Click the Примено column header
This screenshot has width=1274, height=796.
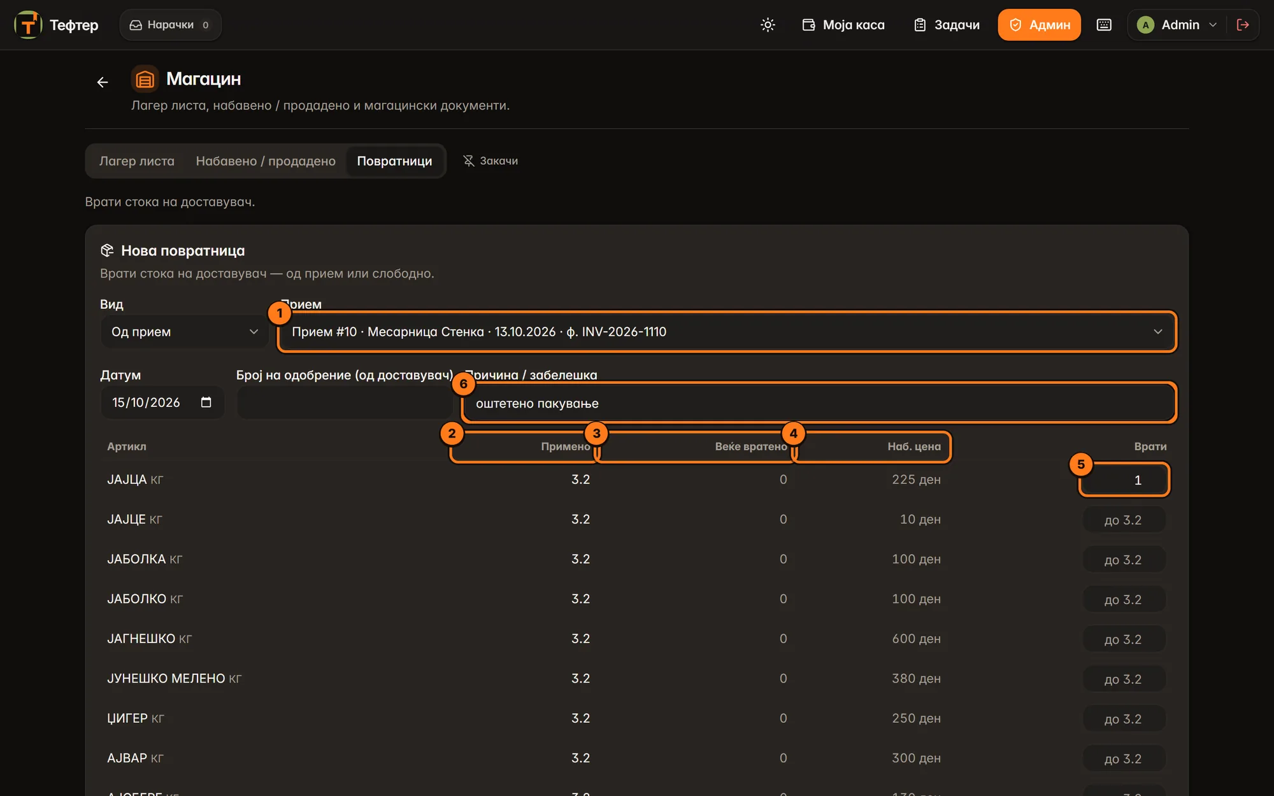click(566, 446)
